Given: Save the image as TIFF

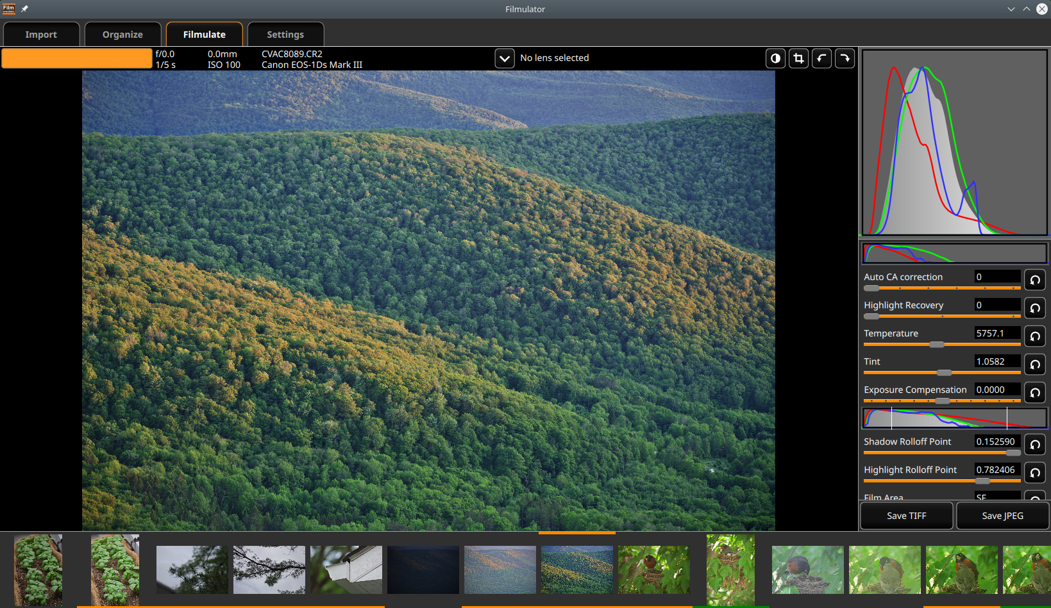Looking at the screenshot, I should pyautogui.click(x=905, y=515).
